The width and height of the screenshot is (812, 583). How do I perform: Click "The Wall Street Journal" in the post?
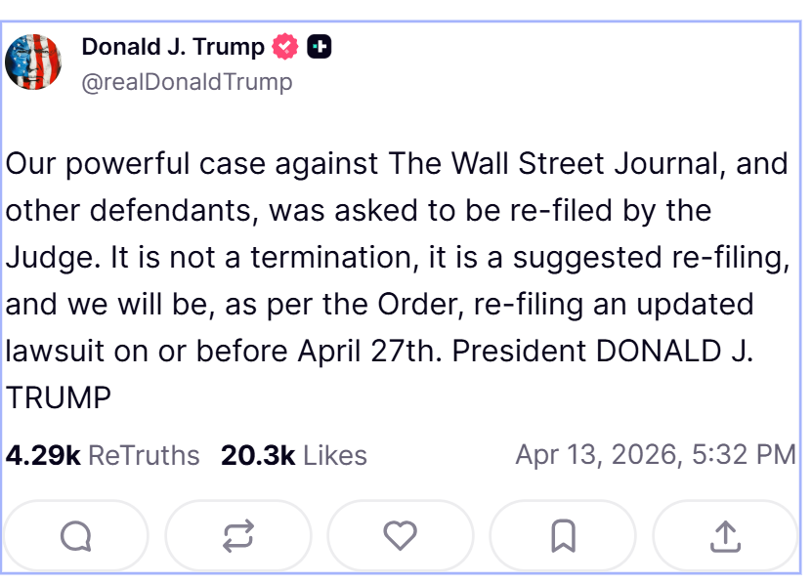click(x=553, y=163)
